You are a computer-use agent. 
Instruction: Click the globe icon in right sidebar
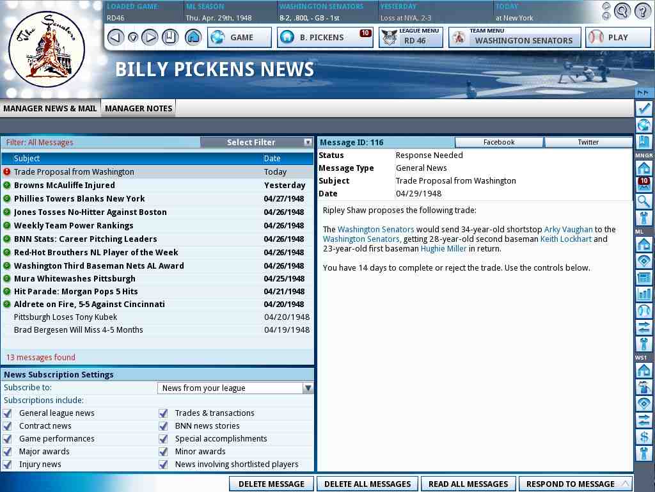643,125
